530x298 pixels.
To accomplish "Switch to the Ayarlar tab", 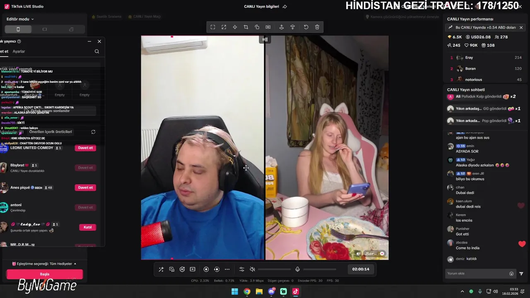I will pyautogui.click(x=19, y=51).
